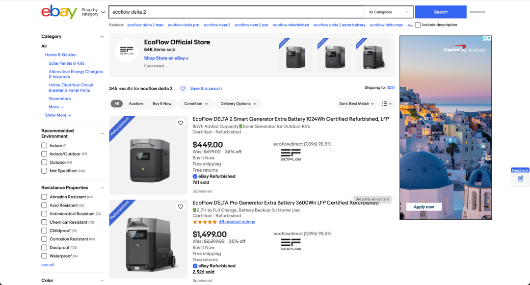Click the Save this search heart icon
Viewport: 530px width, 285px height.
coord(183,89)
